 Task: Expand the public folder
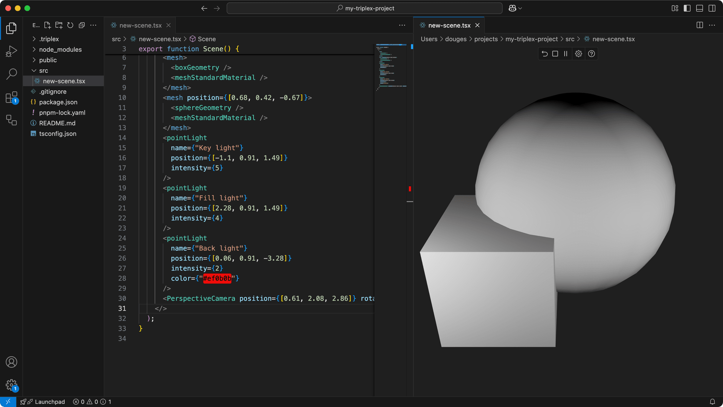point(48,60)
